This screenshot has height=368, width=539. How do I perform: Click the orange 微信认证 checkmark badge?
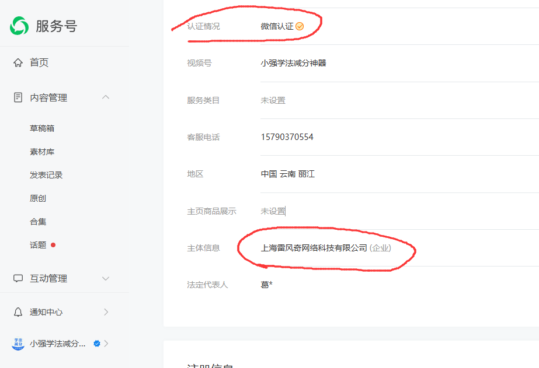[300, 26]
